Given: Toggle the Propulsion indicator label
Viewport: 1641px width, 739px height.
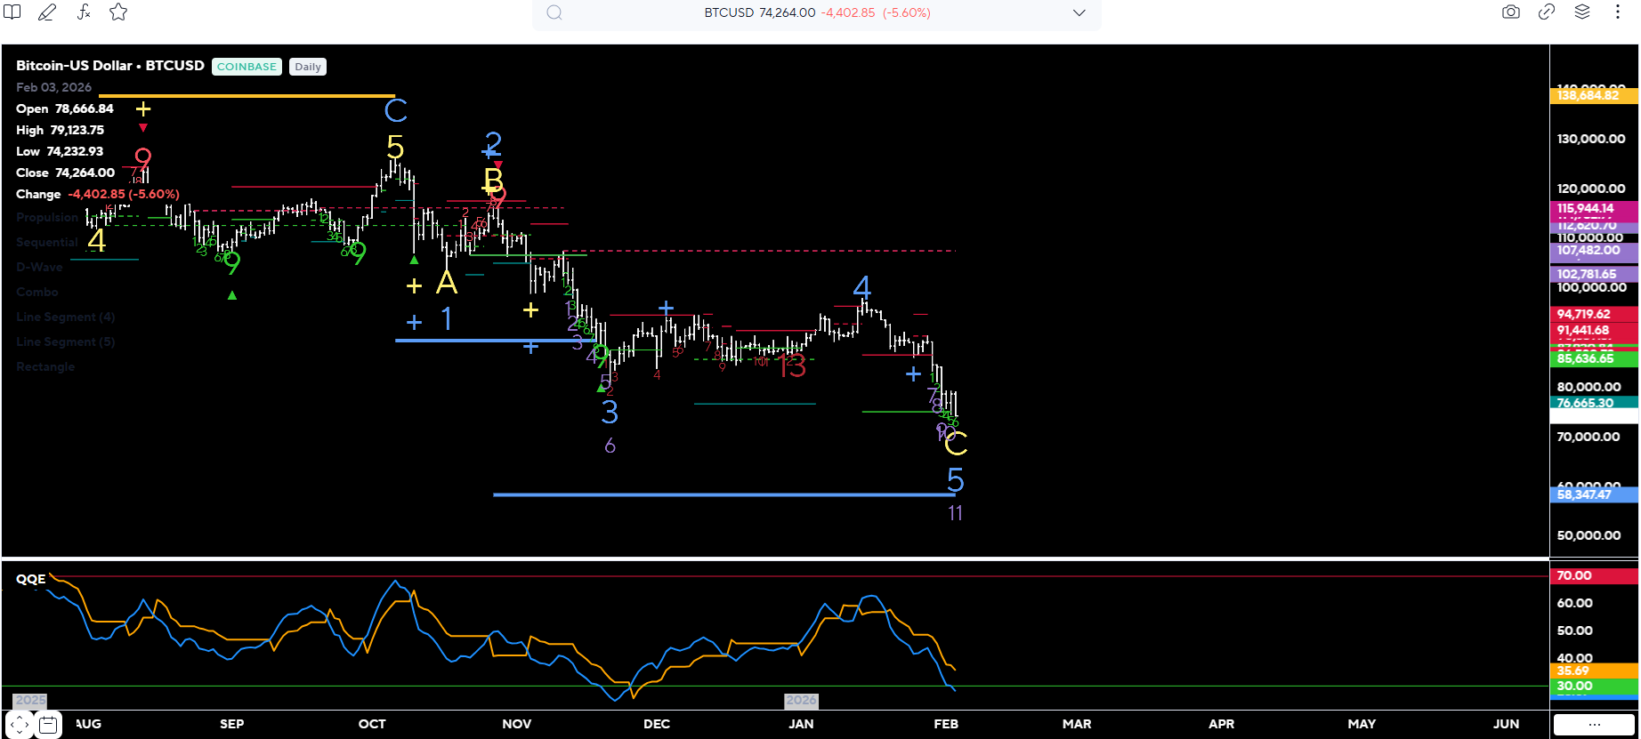Looking at the screenshot, I should pos(47,217).
